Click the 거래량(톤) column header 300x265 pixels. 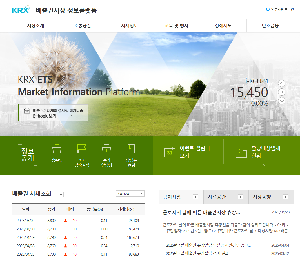tap(126, 209)
